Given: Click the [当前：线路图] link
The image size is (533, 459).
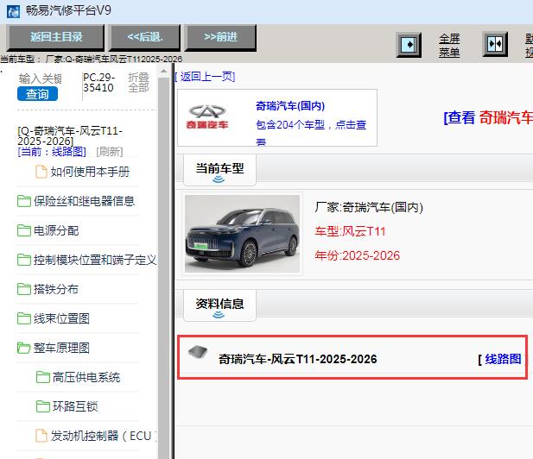Looking at the screenshot, I should pos(52,151).
